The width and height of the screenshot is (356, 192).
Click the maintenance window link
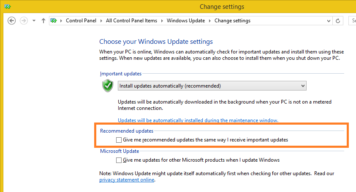198,120
